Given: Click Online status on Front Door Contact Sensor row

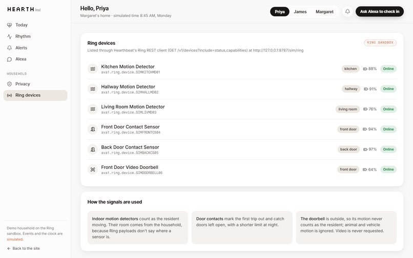Looking at the screenshot, I should [388, 130].
